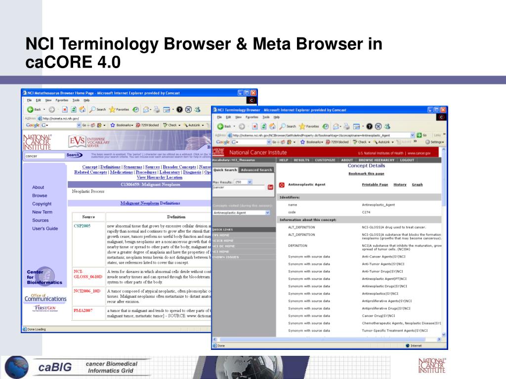The image size is (506, 379).
Task: Open Max Results dropdown showing 250
Action: click(250, 182)
